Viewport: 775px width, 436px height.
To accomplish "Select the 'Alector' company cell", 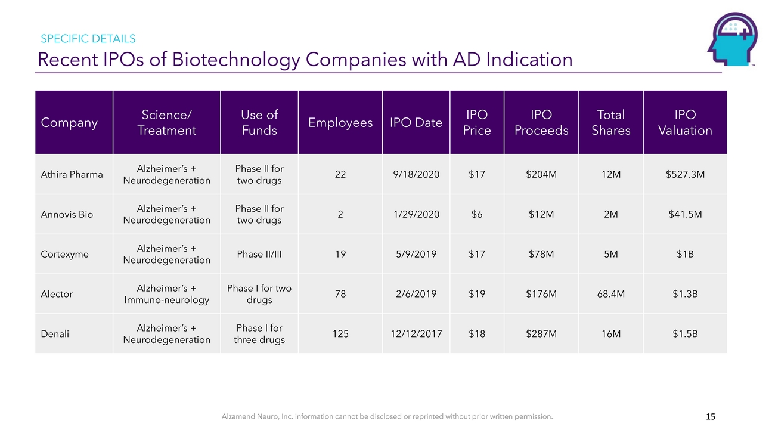I will 57,294.
